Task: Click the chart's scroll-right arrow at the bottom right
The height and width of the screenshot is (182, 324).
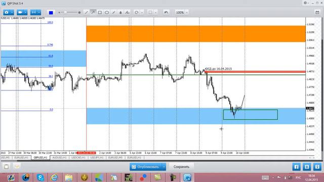Action: click(314, 158)
